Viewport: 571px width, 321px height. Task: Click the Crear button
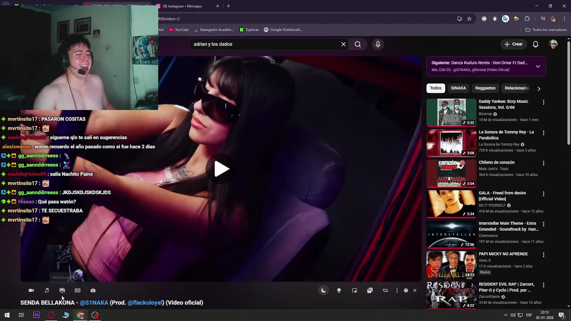[513, 44]
